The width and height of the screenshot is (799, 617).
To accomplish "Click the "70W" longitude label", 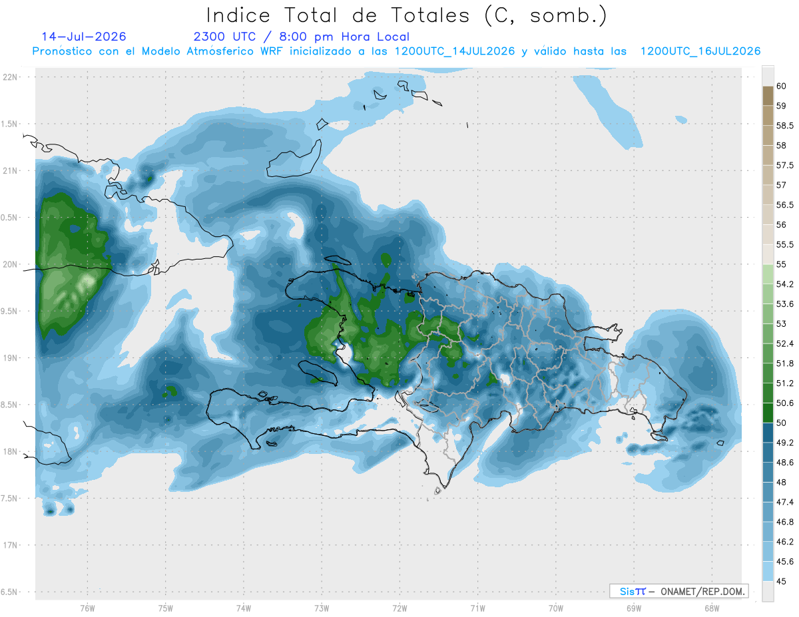I will click(556, 607).
